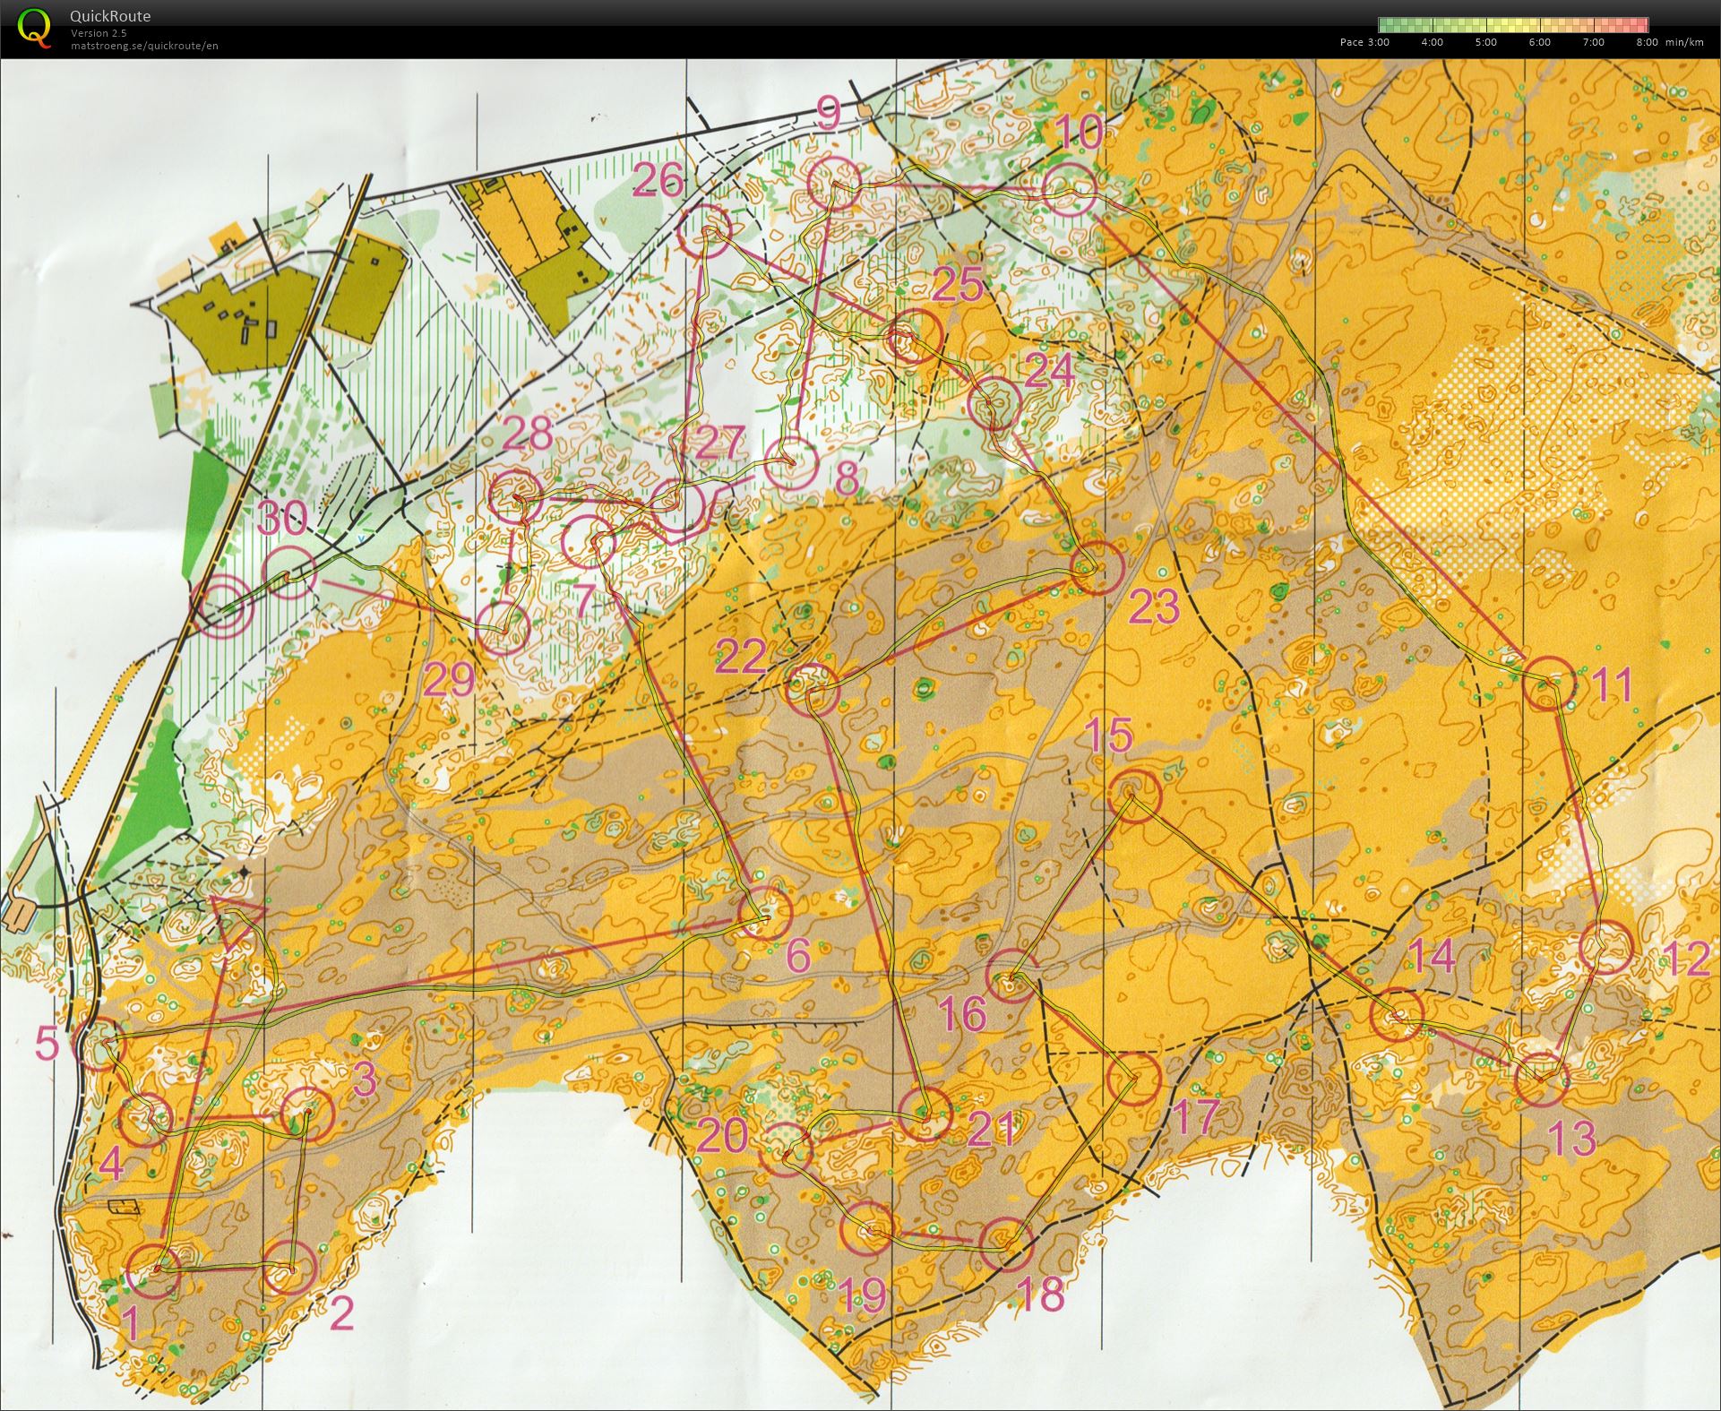This screenshot has height=1411, width=1721.
Task: Select control number 24 label
Action: point(1048,371)
